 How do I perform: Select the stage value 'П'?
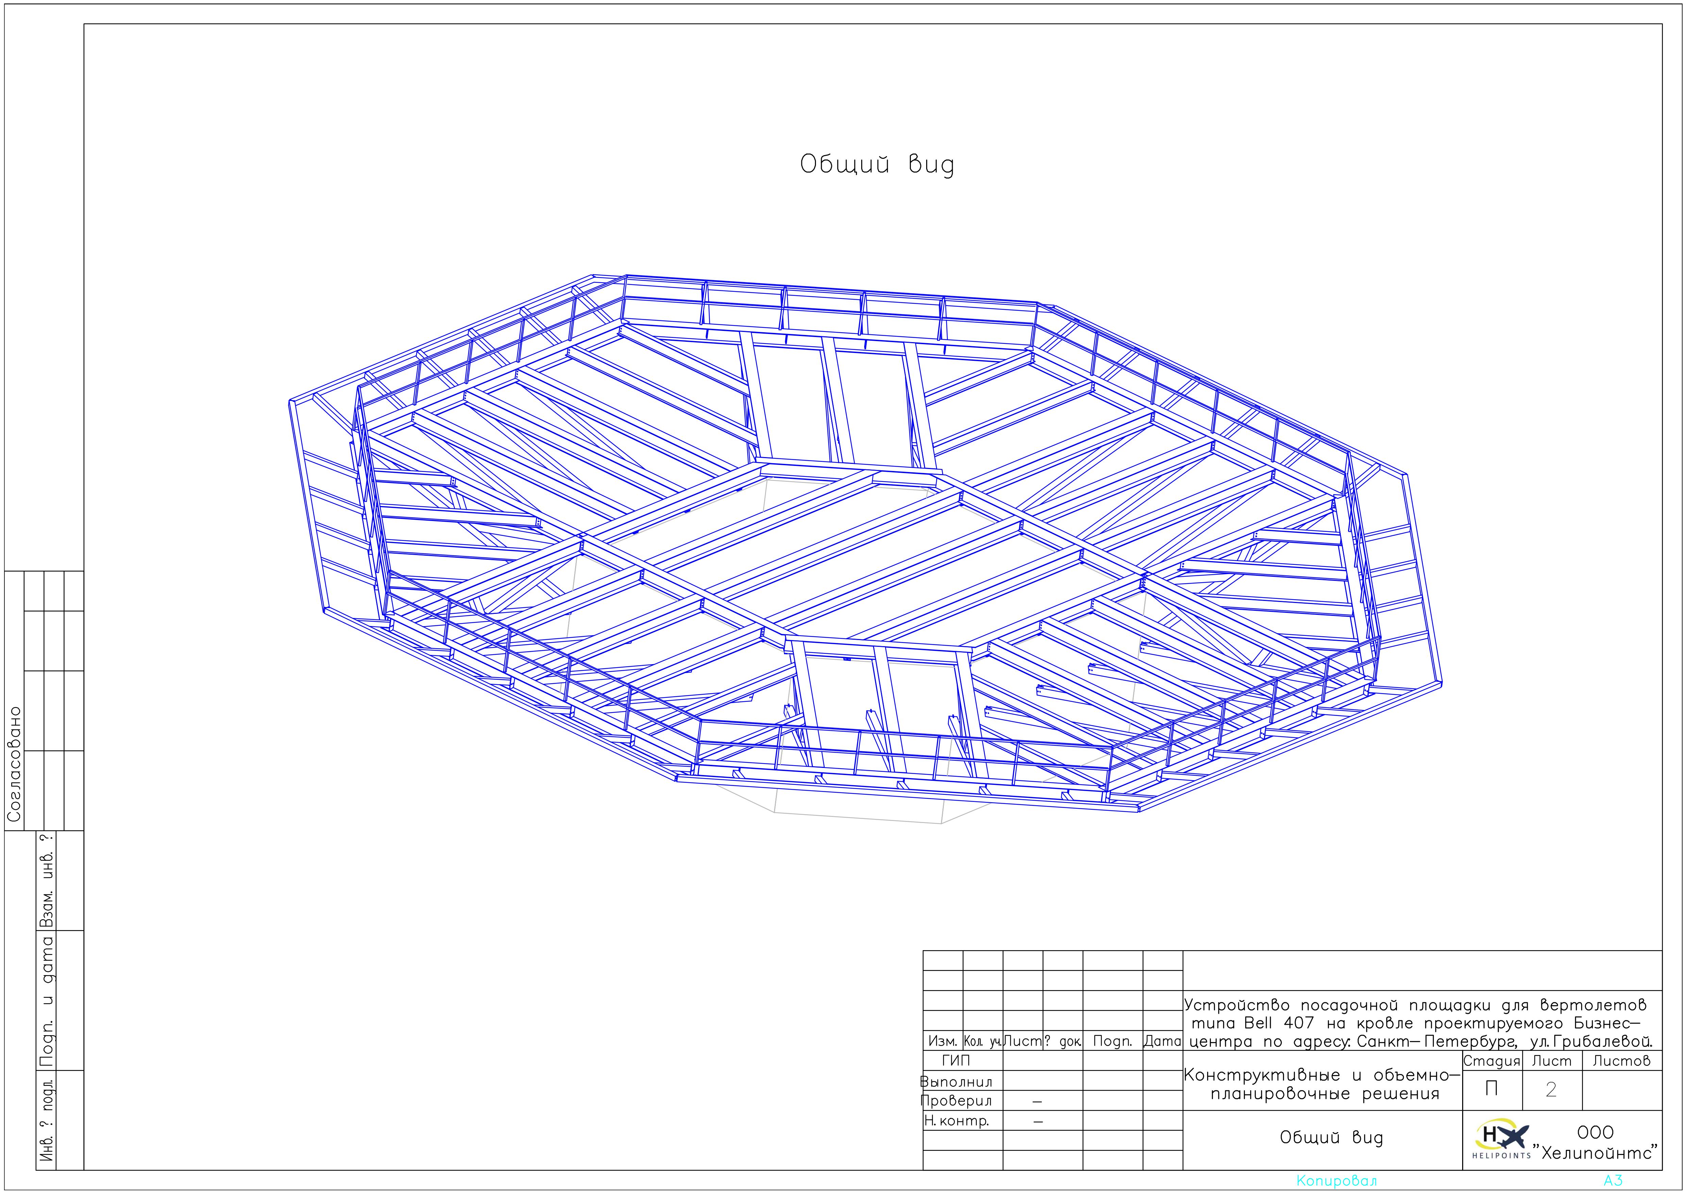1491,1089
